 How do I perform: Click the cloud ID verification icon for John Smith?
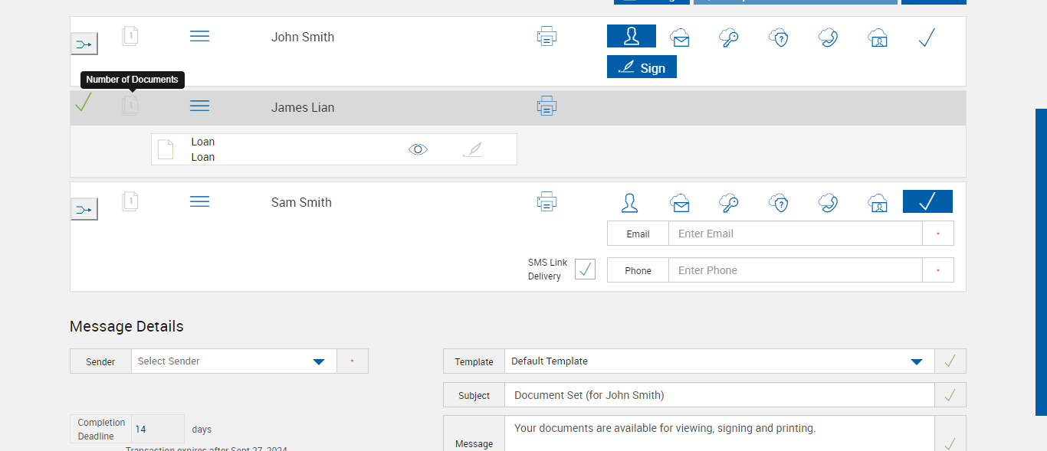coord(878,38)
